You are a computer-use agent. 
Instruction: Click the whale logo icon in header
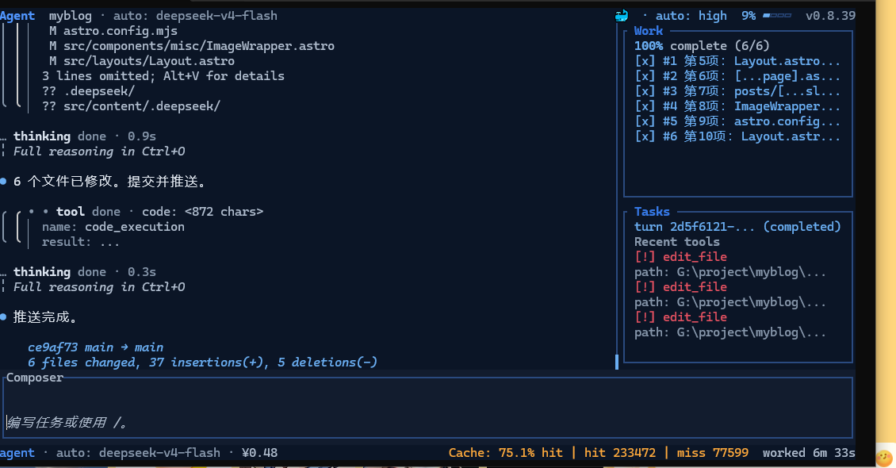point(621,16)
